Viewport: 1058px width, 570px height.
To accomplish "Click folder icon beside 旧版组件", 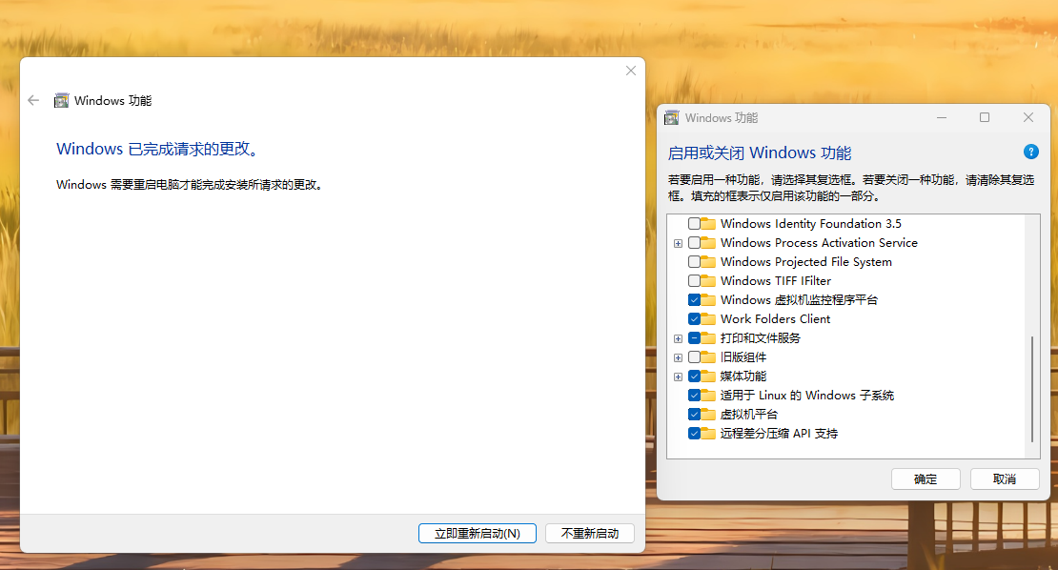I will coord(708,356).
